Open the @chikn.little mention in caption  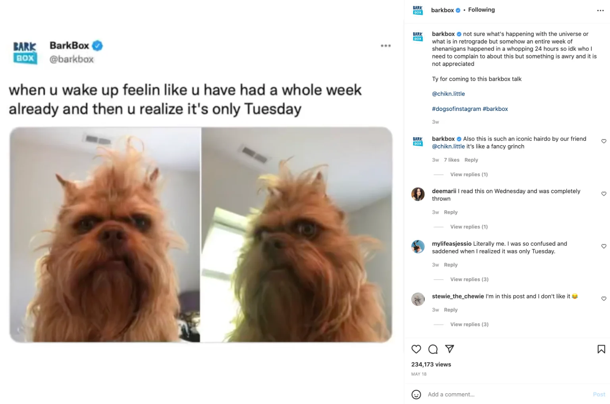(448, 94)
